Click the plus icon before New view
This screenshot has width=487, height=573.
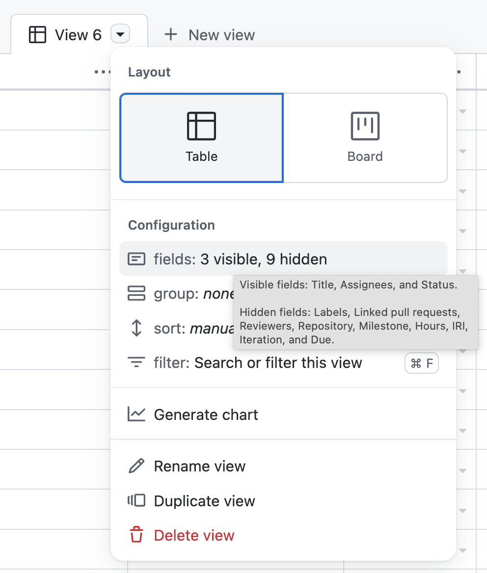click(171, 34)
